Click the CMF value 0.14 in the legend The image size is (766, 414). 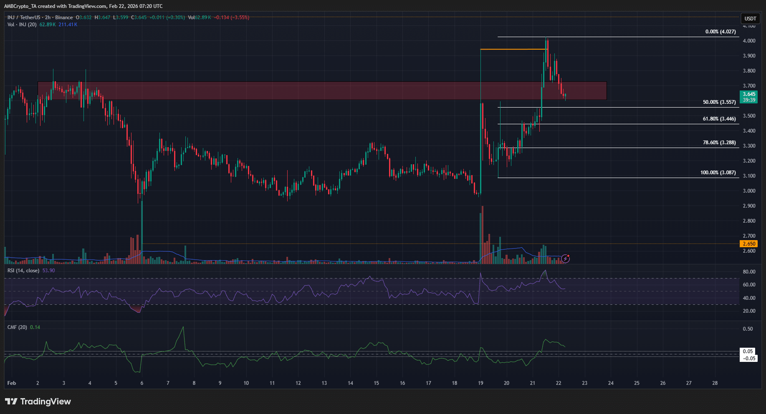point(35,327)
